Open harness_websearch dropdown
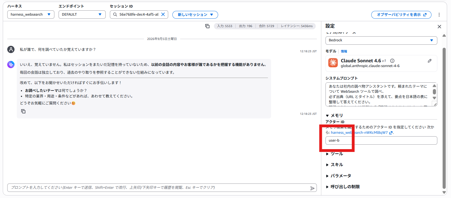Image resolution: width=451 pixels, height=198 pixels. click(31, 15)
